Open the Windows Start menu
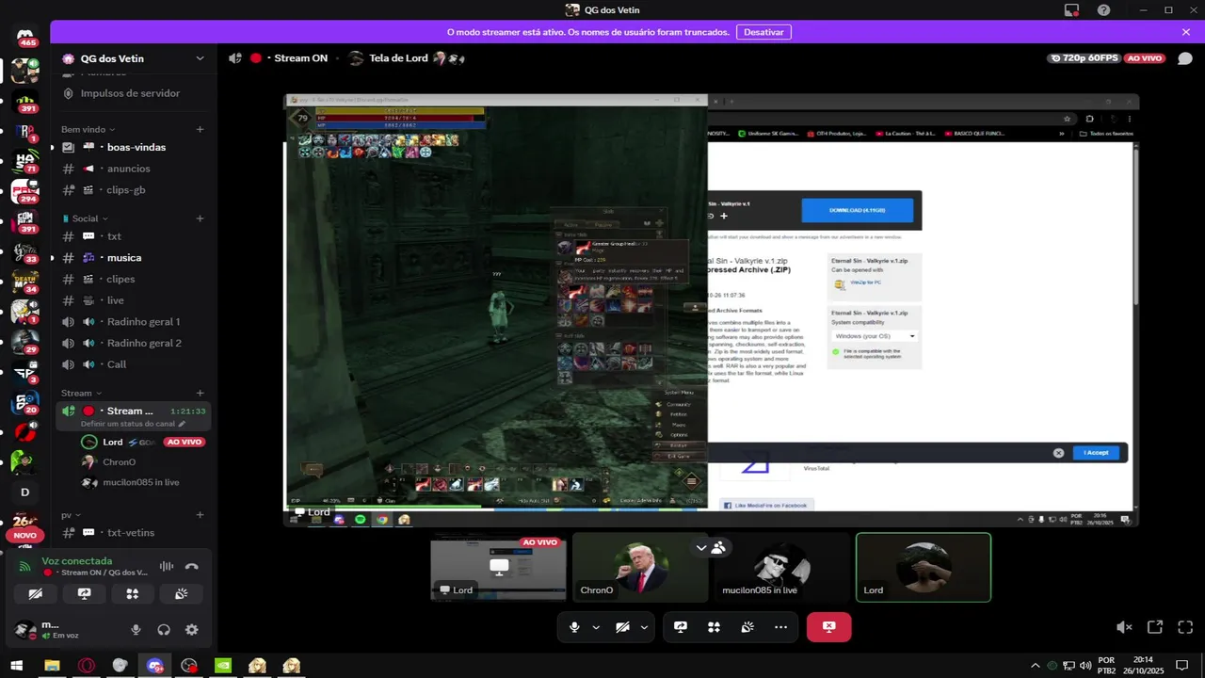The width and height of the screenshot is (1205, 678). pyautogui.click(x=17, y=666)
